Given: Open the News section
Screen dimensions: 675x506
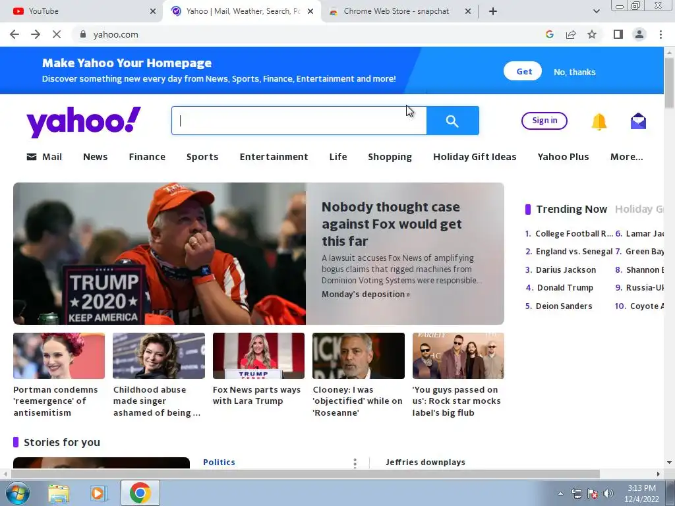Looking at the screenshot, I should coord(95,157).
